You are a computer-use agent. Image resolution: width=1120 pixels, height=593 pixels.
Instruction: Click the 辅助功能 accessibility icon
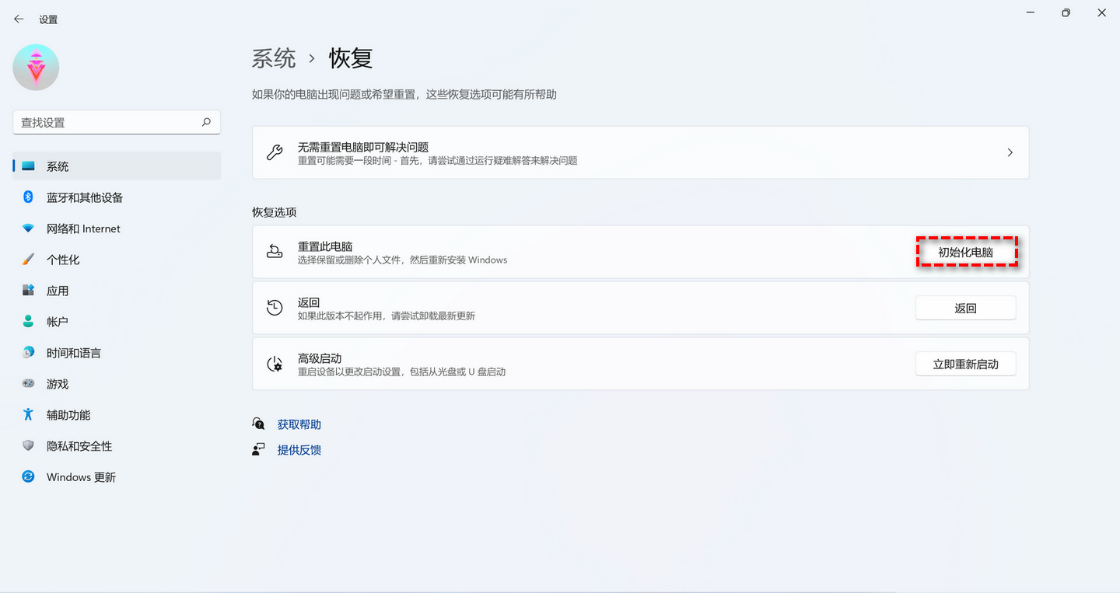click(x=28, y=414)
